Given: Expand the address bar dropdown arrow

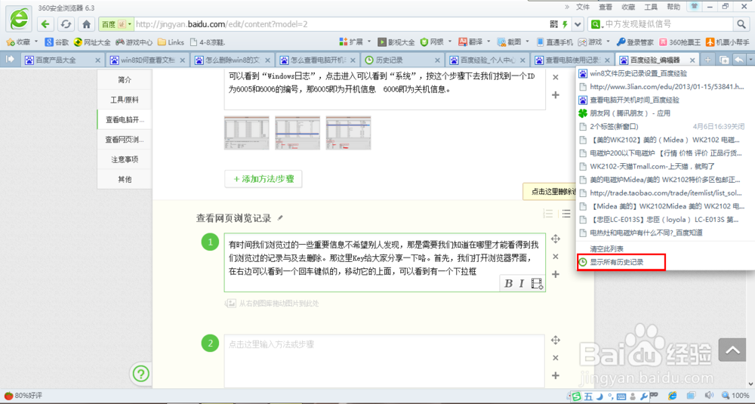Looking at the screenshot, I should point(578,24).
